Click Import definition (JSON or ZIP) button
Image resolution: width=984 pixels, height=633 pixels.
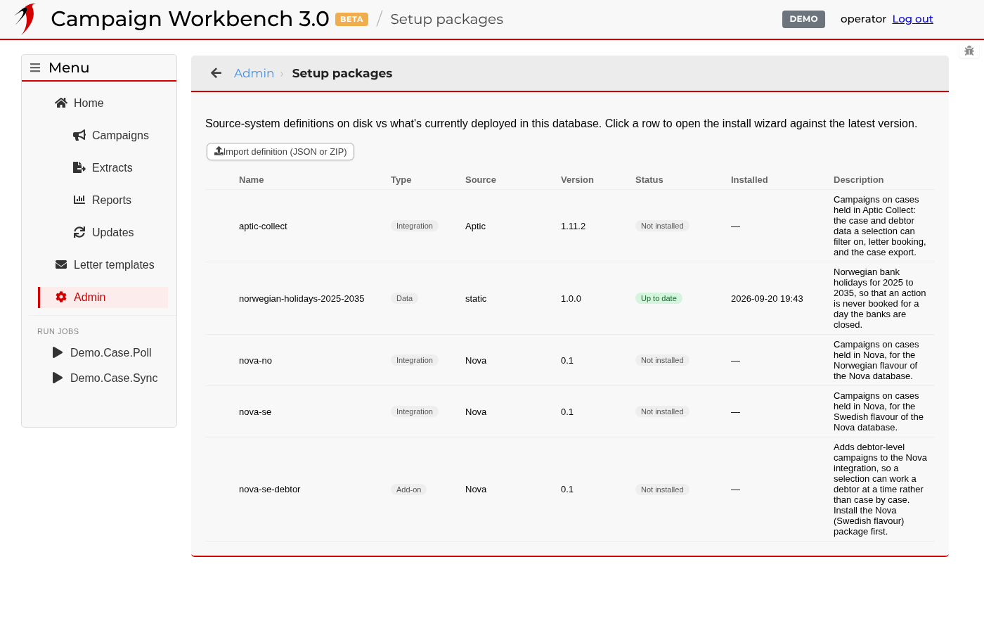280,151
